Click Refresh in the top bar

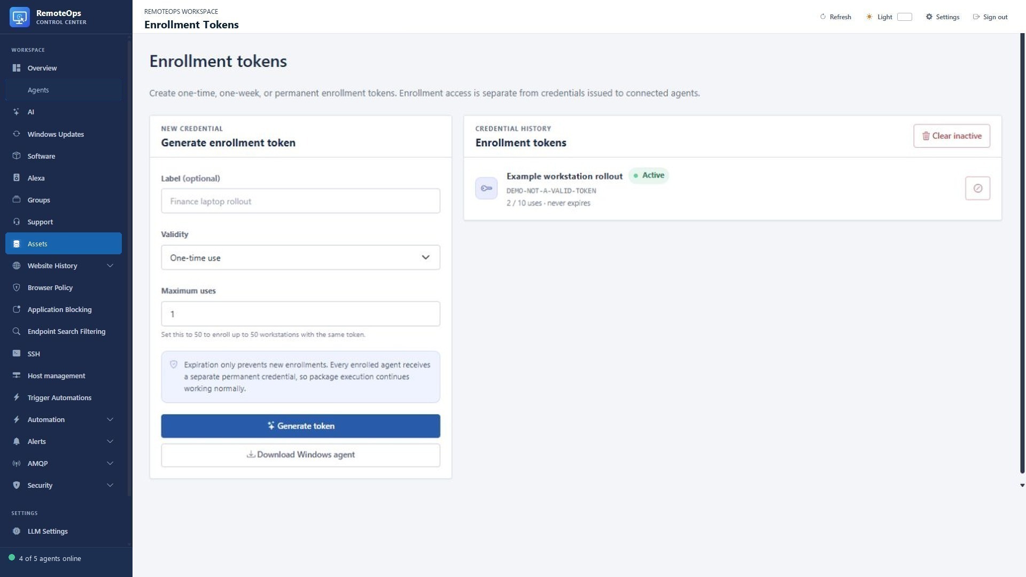tap(835, 17)
